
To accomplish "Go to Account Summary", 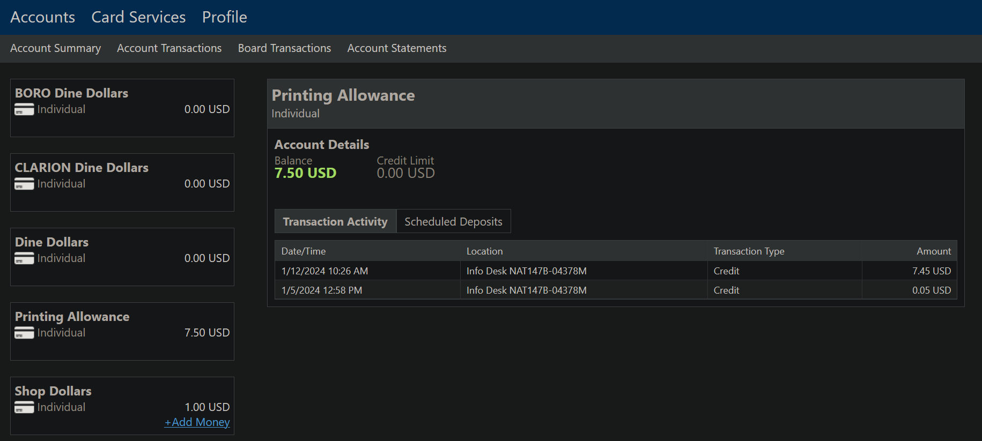I will [56, 48].
